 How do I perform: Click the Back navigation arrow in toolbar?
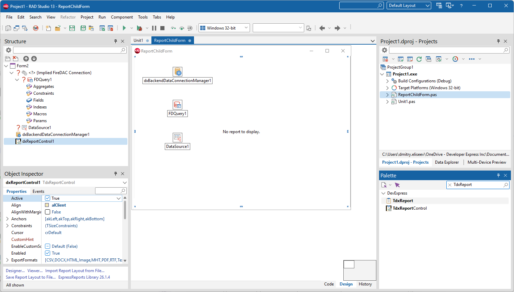322,28
